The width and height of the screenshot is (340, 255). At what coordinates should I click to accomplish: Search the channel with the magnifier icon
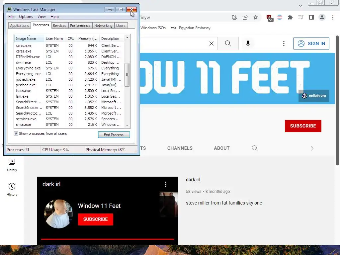[x=255, y=148]
